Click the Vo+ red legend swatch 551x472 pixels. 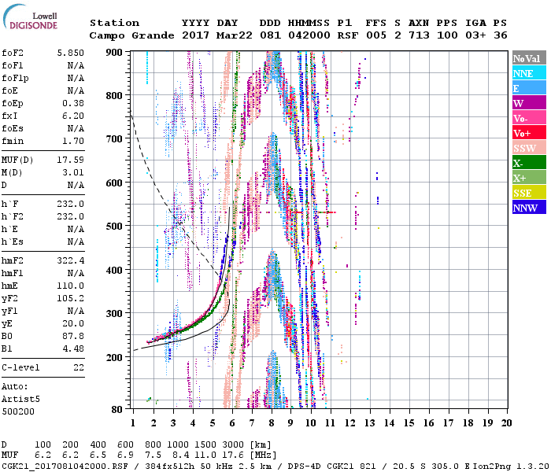529,132
